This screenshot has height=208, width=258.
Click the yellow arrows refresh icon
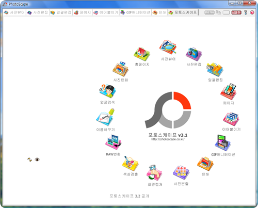coord(29,159)
